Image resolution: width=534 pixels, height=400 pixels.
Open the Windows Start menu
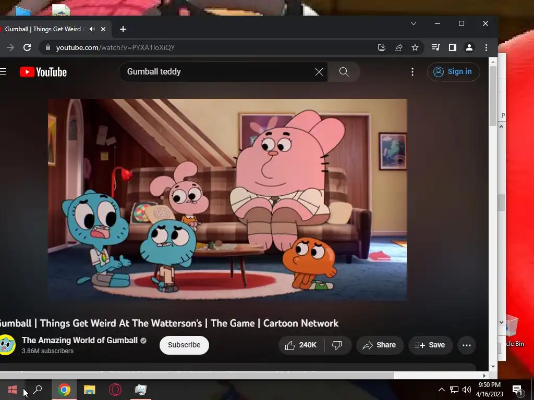click(12, 390)
